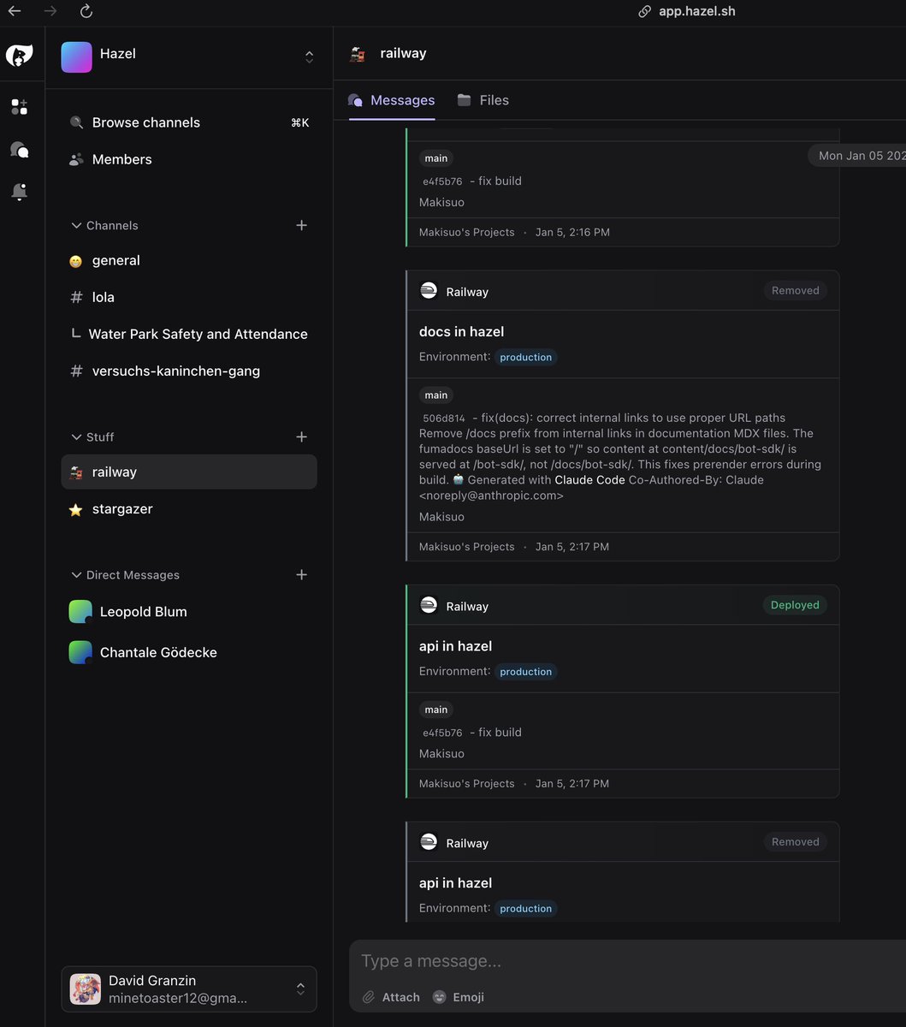Open the lola channel
906x1027 pixels.
[189, 297]
